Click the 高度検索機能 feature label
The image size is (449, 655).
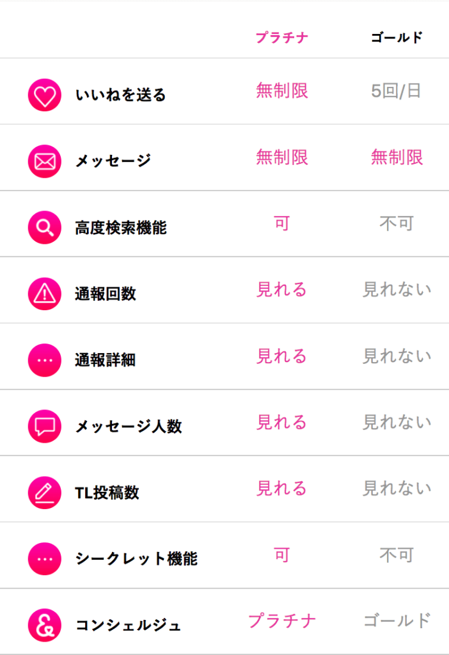(x=121, y=228)
